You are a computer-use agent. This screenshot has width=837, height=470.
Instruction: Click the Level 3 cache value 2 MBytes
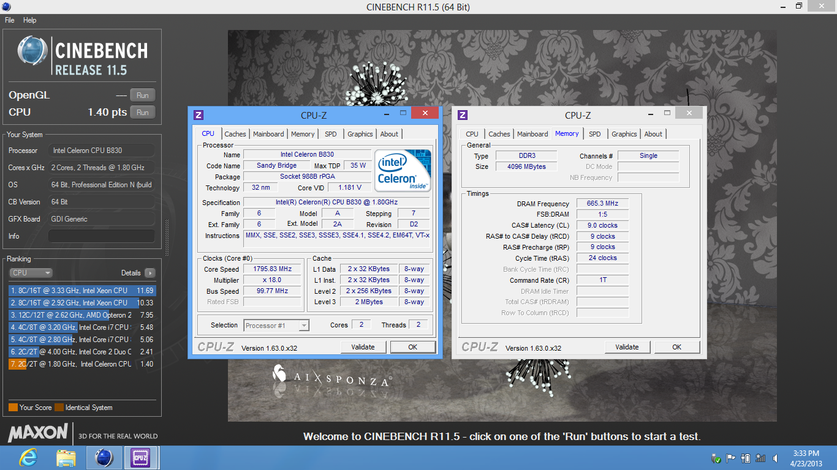(369, 302)
